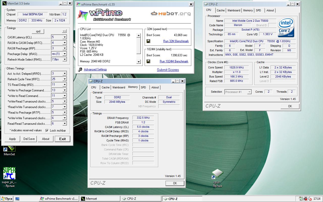Click the About button in MemSet

pyautogui.click(x=46, y=139)
